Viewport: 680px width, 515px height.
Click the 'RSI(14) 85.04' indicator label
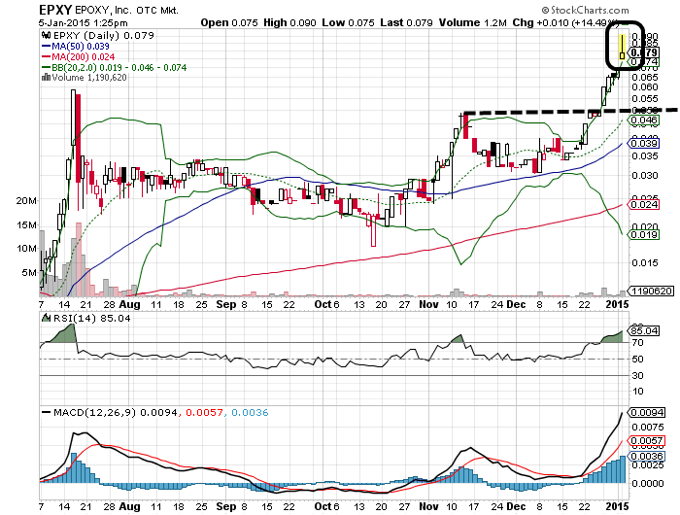pos(92,318)
